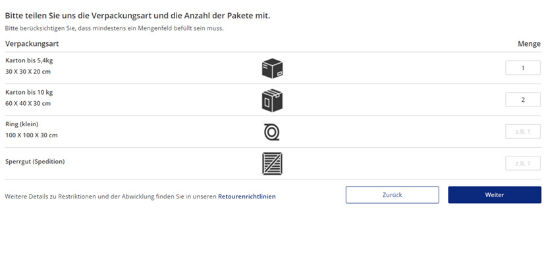This screenshot has width=548, height=276.
Task: Click the small carton box icon
Action: coord(272,68)
